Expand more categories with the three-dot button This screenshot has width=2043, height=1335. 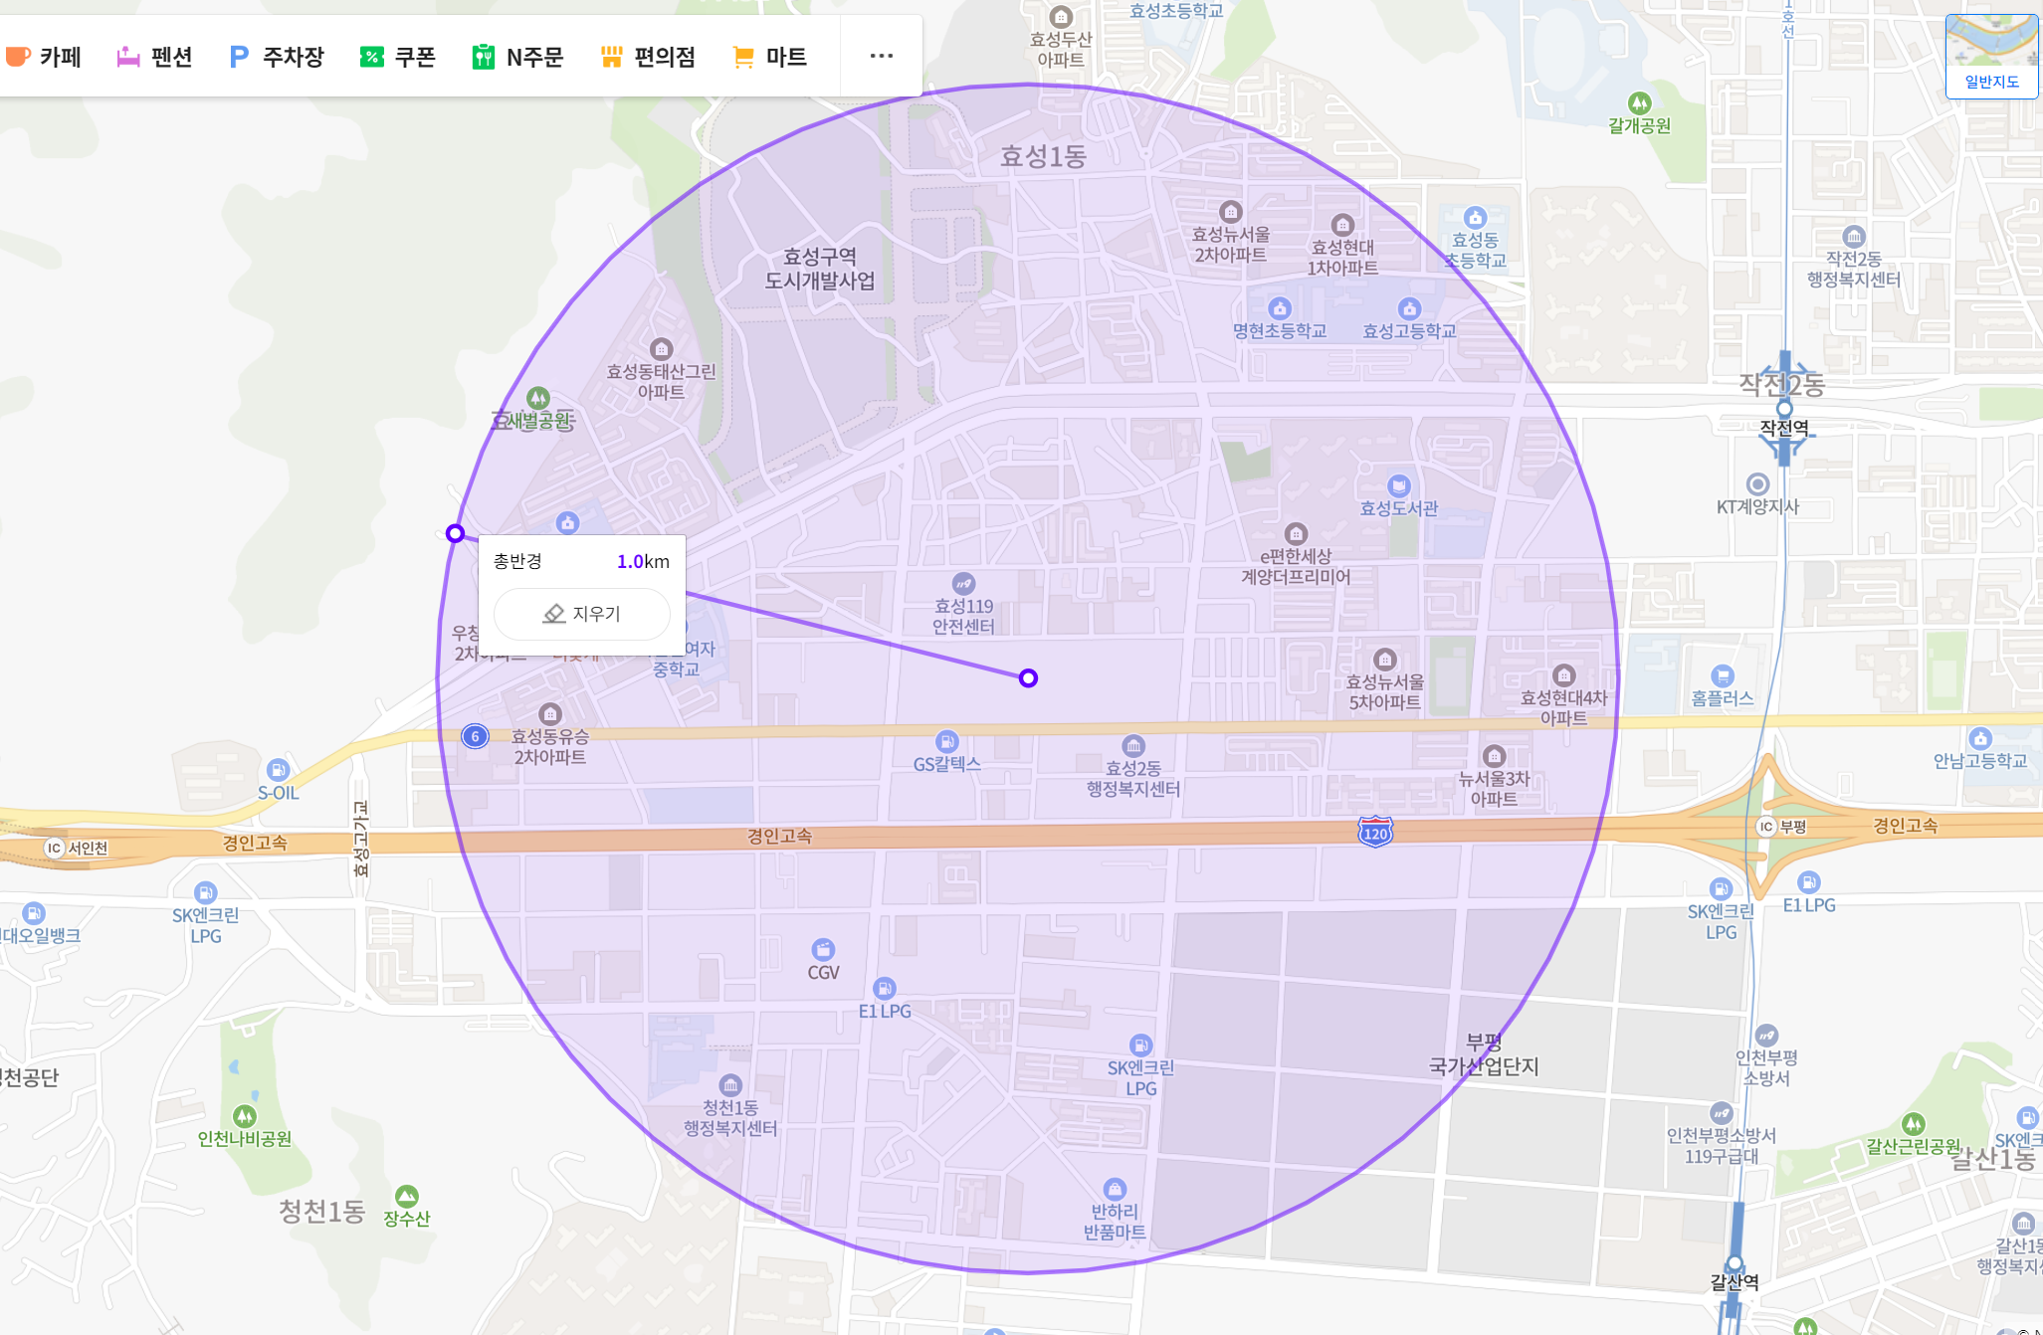click(881, 56)
